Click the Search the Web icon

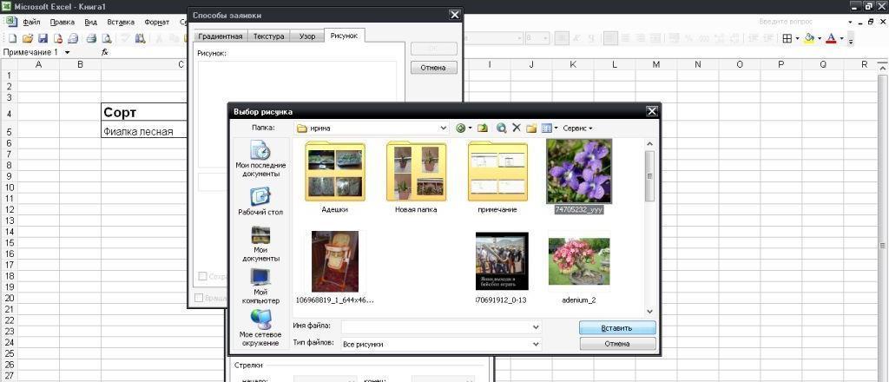[501, 128]
